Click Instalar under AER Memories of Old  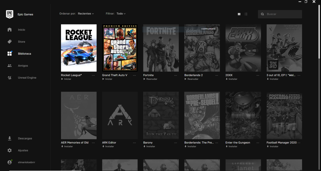coord(67,147)
